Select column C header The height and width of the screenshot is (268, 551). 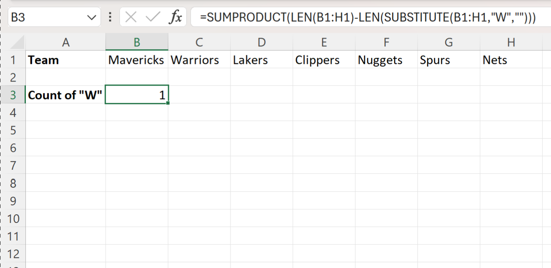point(199,42)
